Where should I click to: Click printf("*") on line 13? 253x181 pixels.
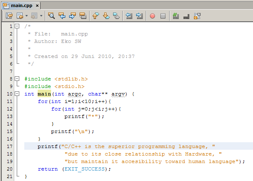coord(84,117)
